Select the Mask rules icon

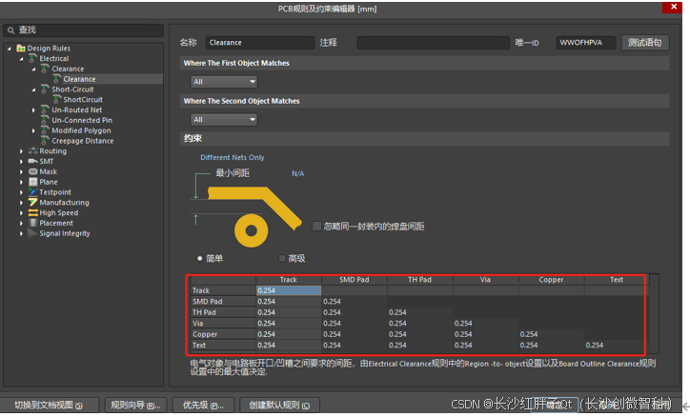tap(33, 171)
